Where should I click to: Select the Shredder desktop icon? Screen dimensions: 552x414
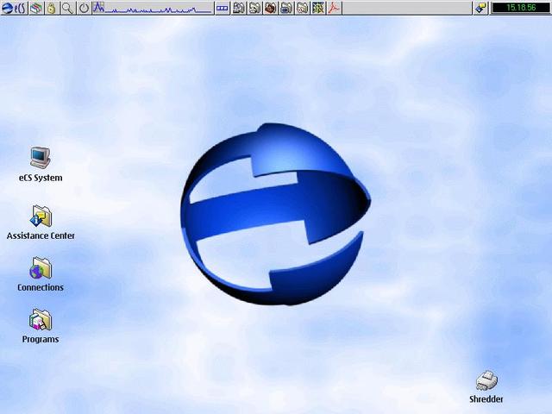486,380
